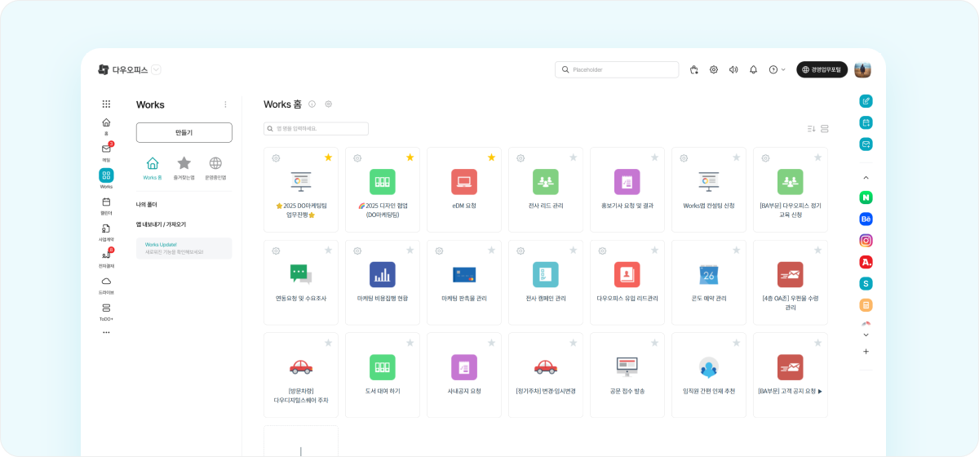Open the app launcher grid icon
The width and height of the screenshot is (979, 457).
(106, 104)
